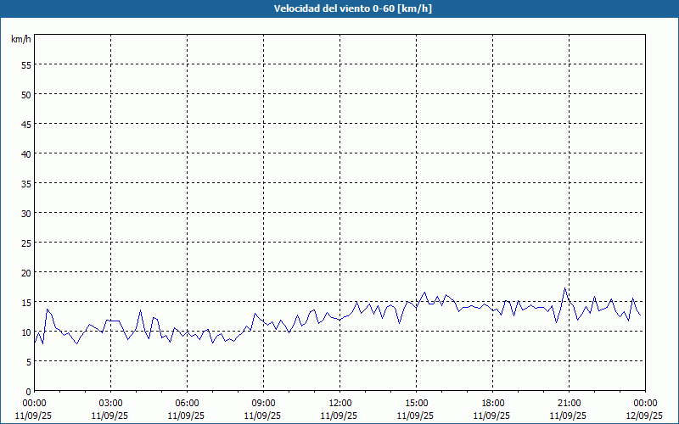Select the 55 value on the y-axis

[25, 64]
